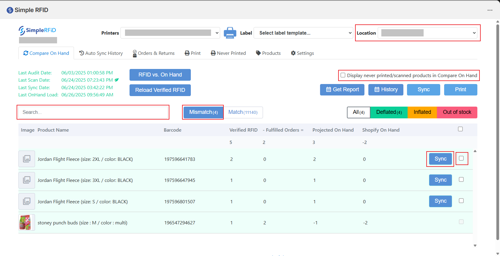
Task: Open the History button
Action: 386,89
